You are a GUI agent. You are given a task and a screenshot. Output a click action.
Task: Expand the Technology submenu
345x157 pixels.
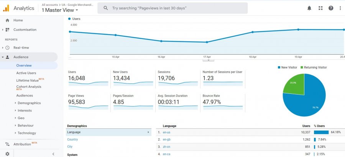click(x=26, y=133)
